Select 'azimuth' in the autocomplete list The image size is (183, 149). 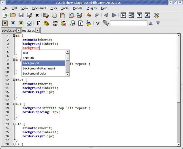click(x=44, y=58)
